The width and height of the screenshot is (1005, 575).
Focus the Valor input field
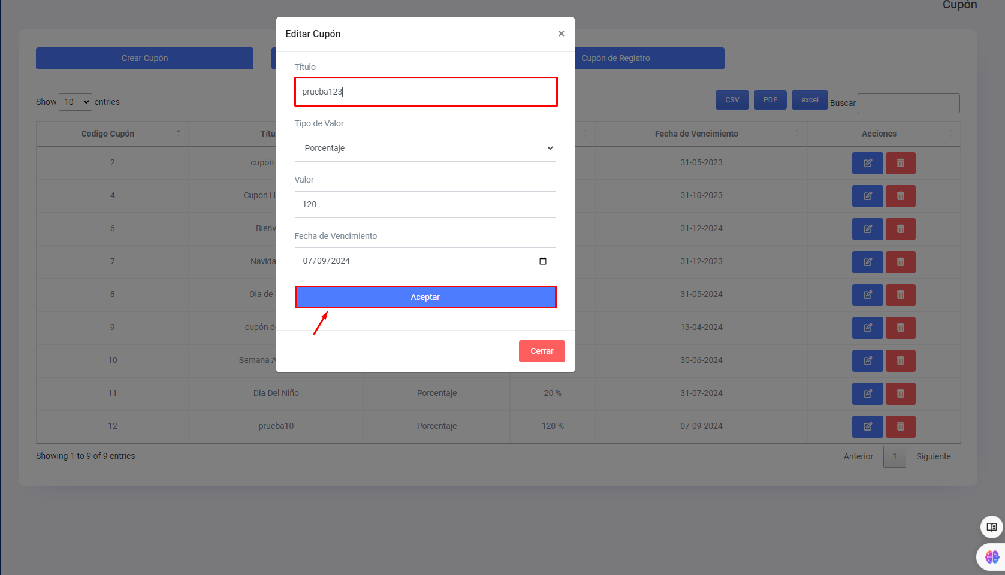pos(425,204)
